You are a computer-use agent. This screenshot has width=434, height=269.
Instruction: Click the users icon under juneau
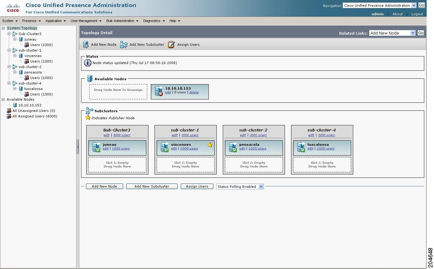(x=27, y=45)
